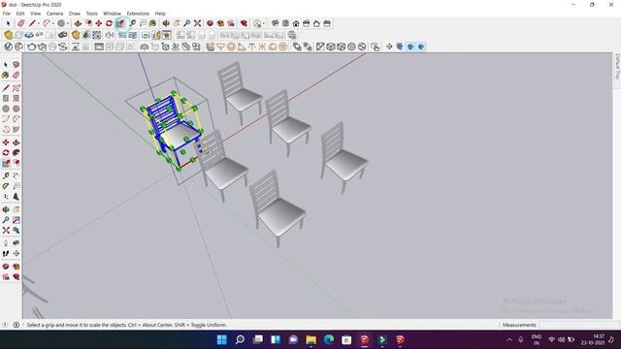Click the Push/Pull tool in top toolbar

(x=78, y=23)
